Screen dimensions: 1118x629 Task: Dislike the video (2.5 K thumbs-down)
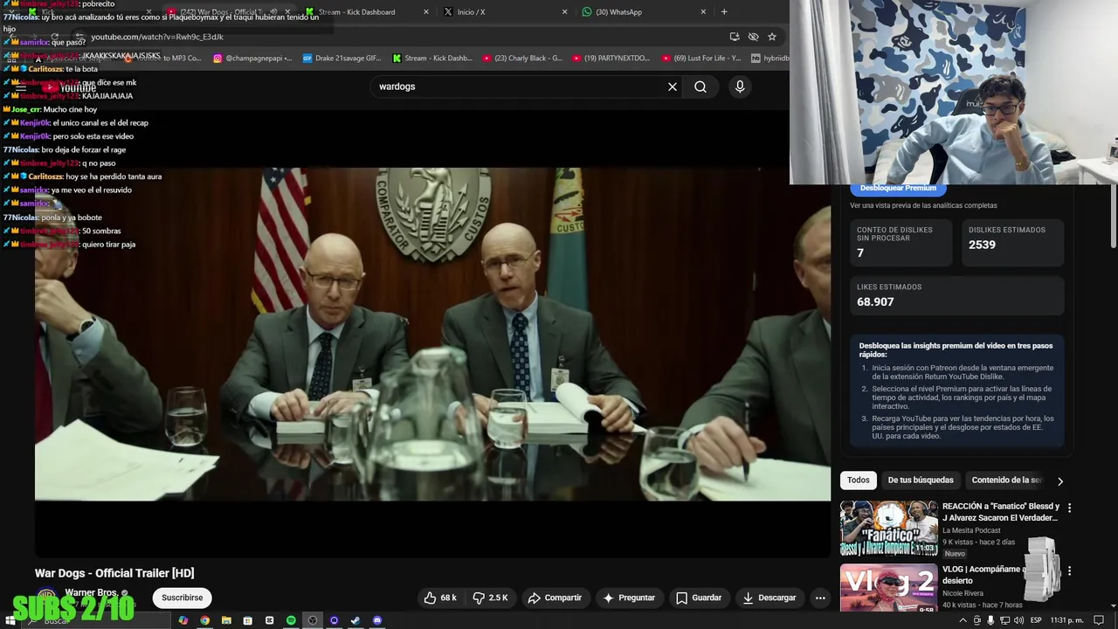pyautogui.click(x=490, y=598)
